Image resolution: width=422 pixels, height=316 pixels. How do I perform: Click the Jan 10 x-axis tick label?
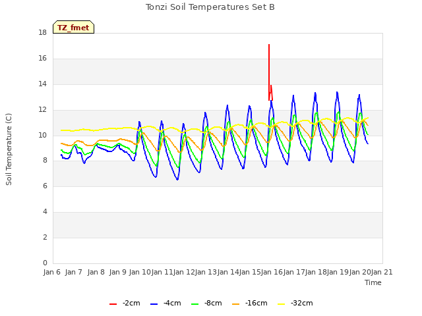pyautogui.click(x=140, y=272)
